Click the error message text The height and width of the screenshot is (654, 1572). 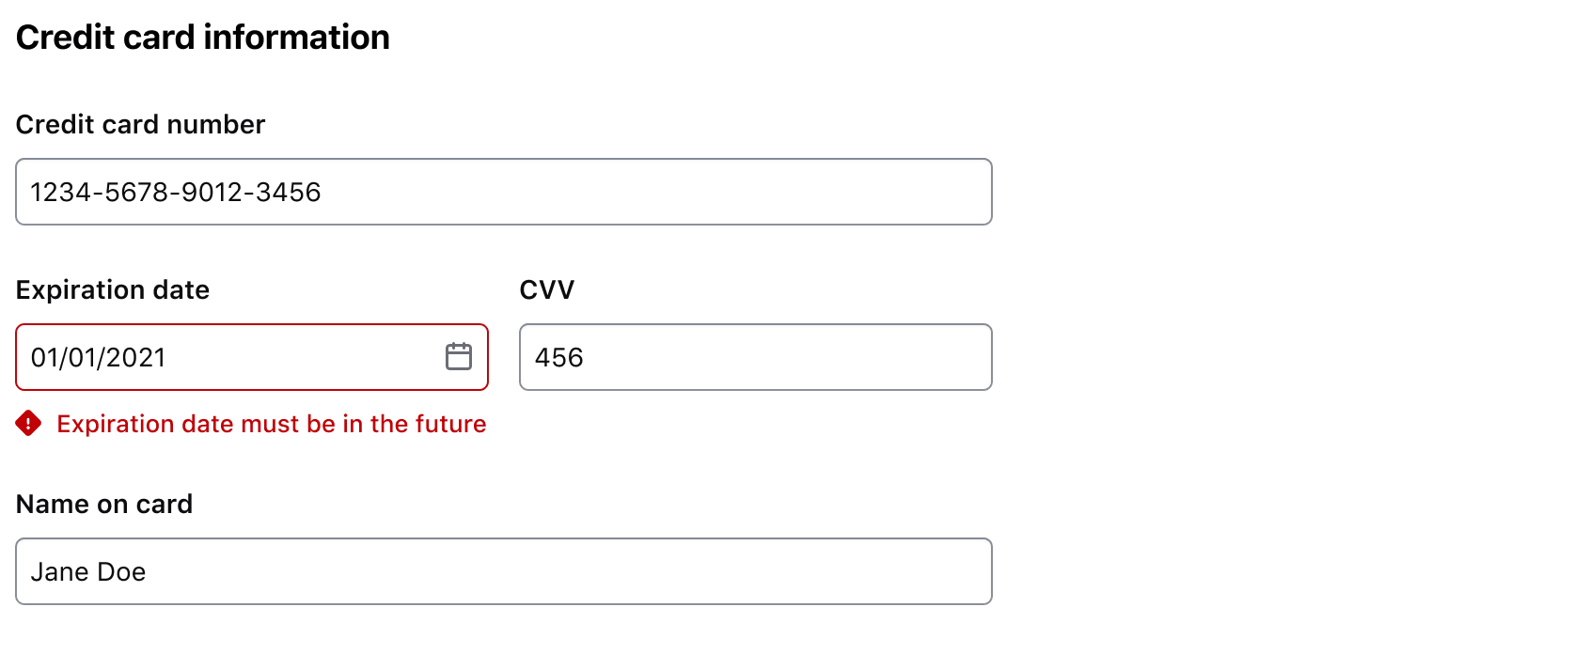[x=271, y=424]
